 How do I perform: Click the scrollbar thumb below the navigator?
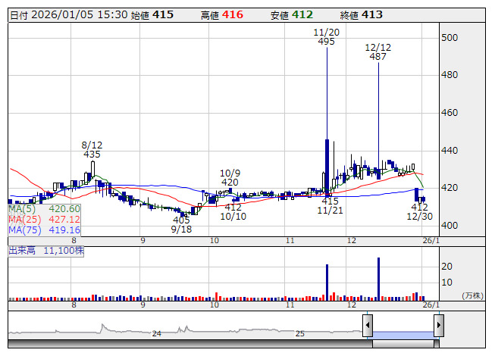pos(403,344)
